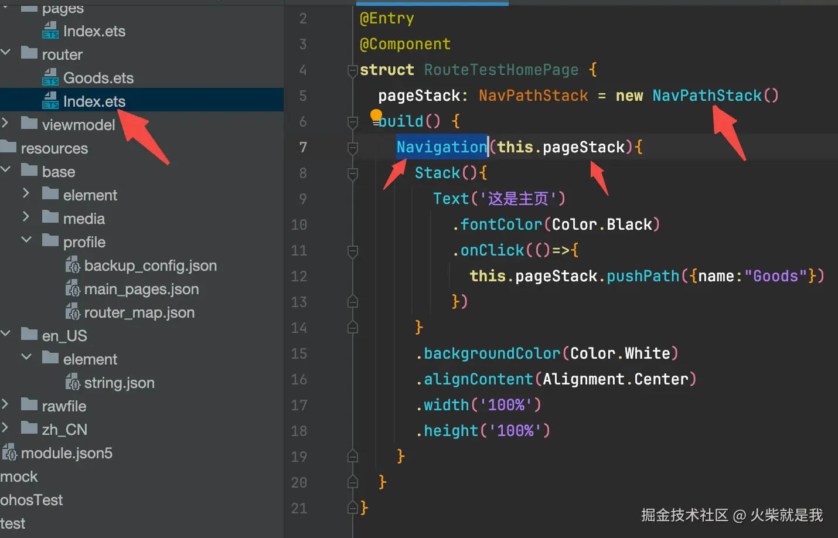This screenshot has width=838, height=538.
Task: Click the fold end marker at line 21
Action: pyautogui.click(x=353, y=508)
